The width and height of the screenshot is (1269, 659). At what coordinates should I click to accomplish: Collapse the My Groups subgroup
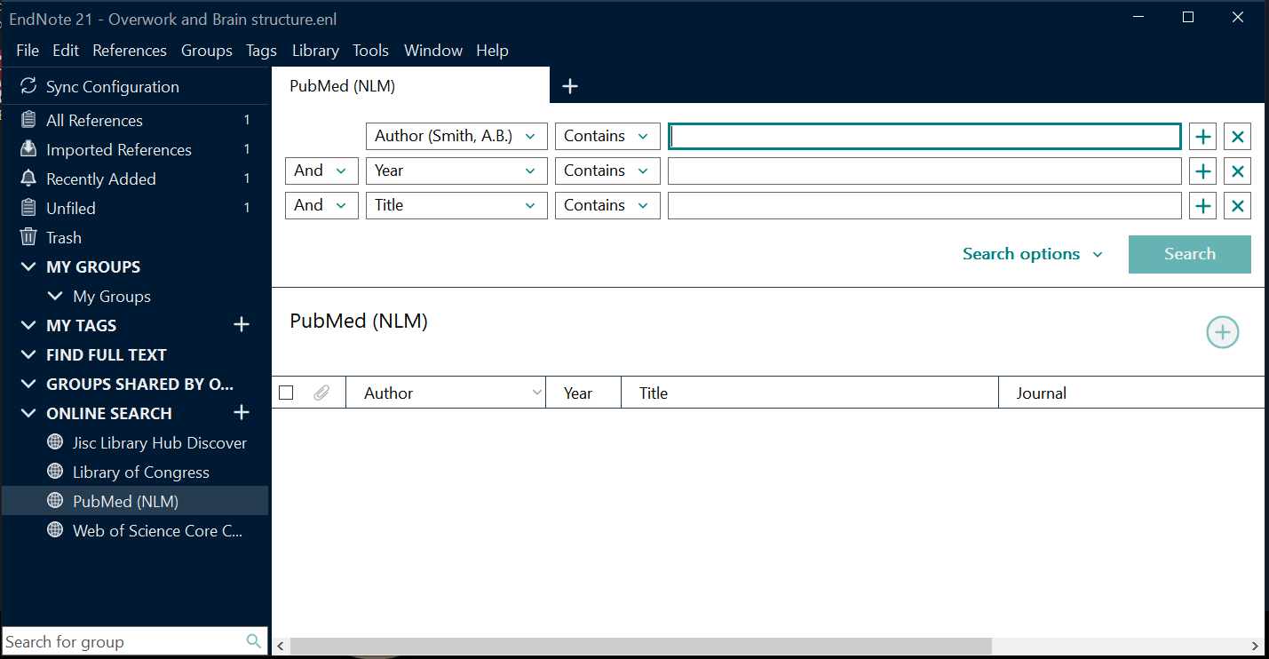[x=55, y=296]
